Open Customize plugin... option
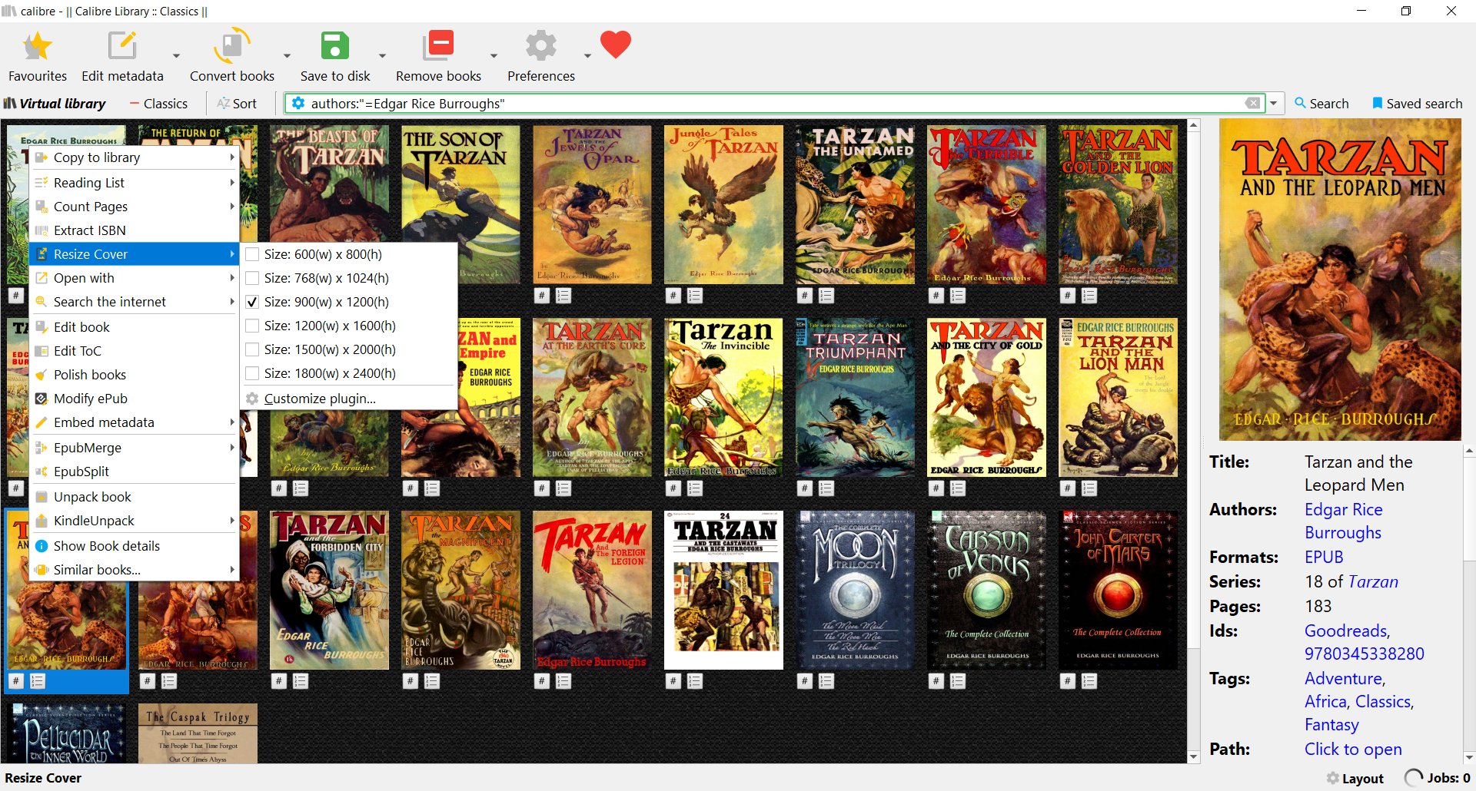This screenshot has height=791, width=1476. 351,399
